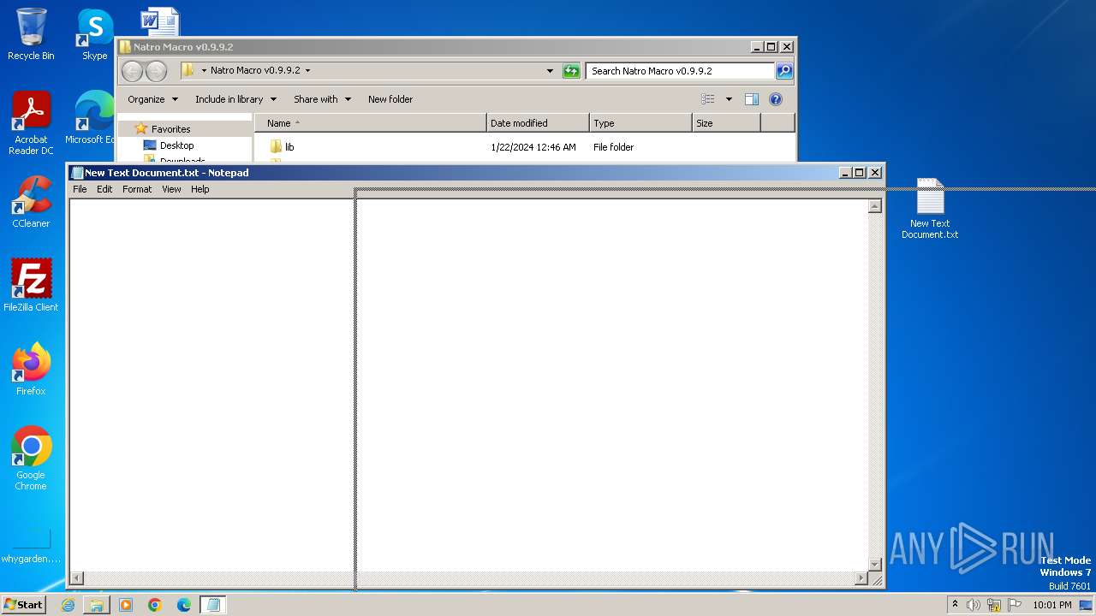Maximize the Notepad window

tap(859, 173)
